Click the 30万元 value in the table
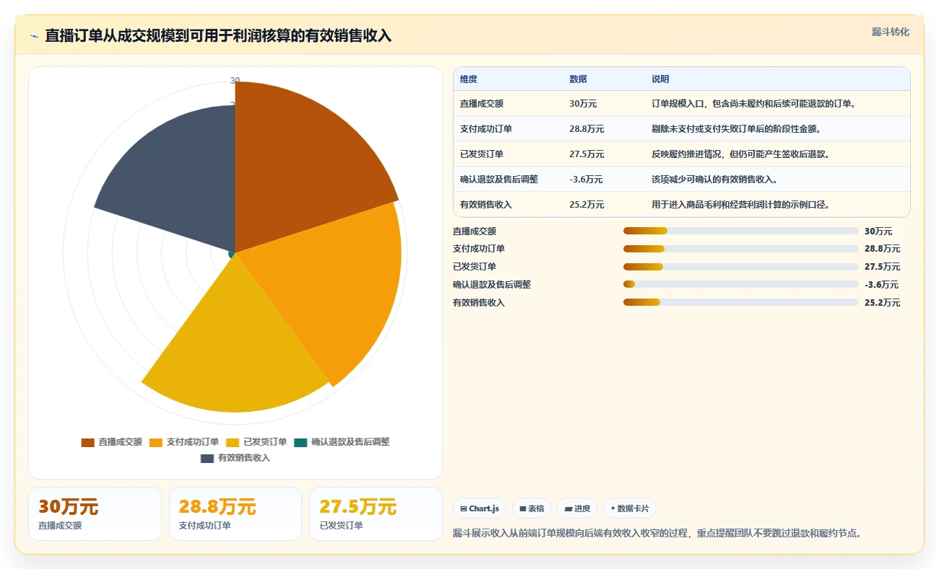 583,104
